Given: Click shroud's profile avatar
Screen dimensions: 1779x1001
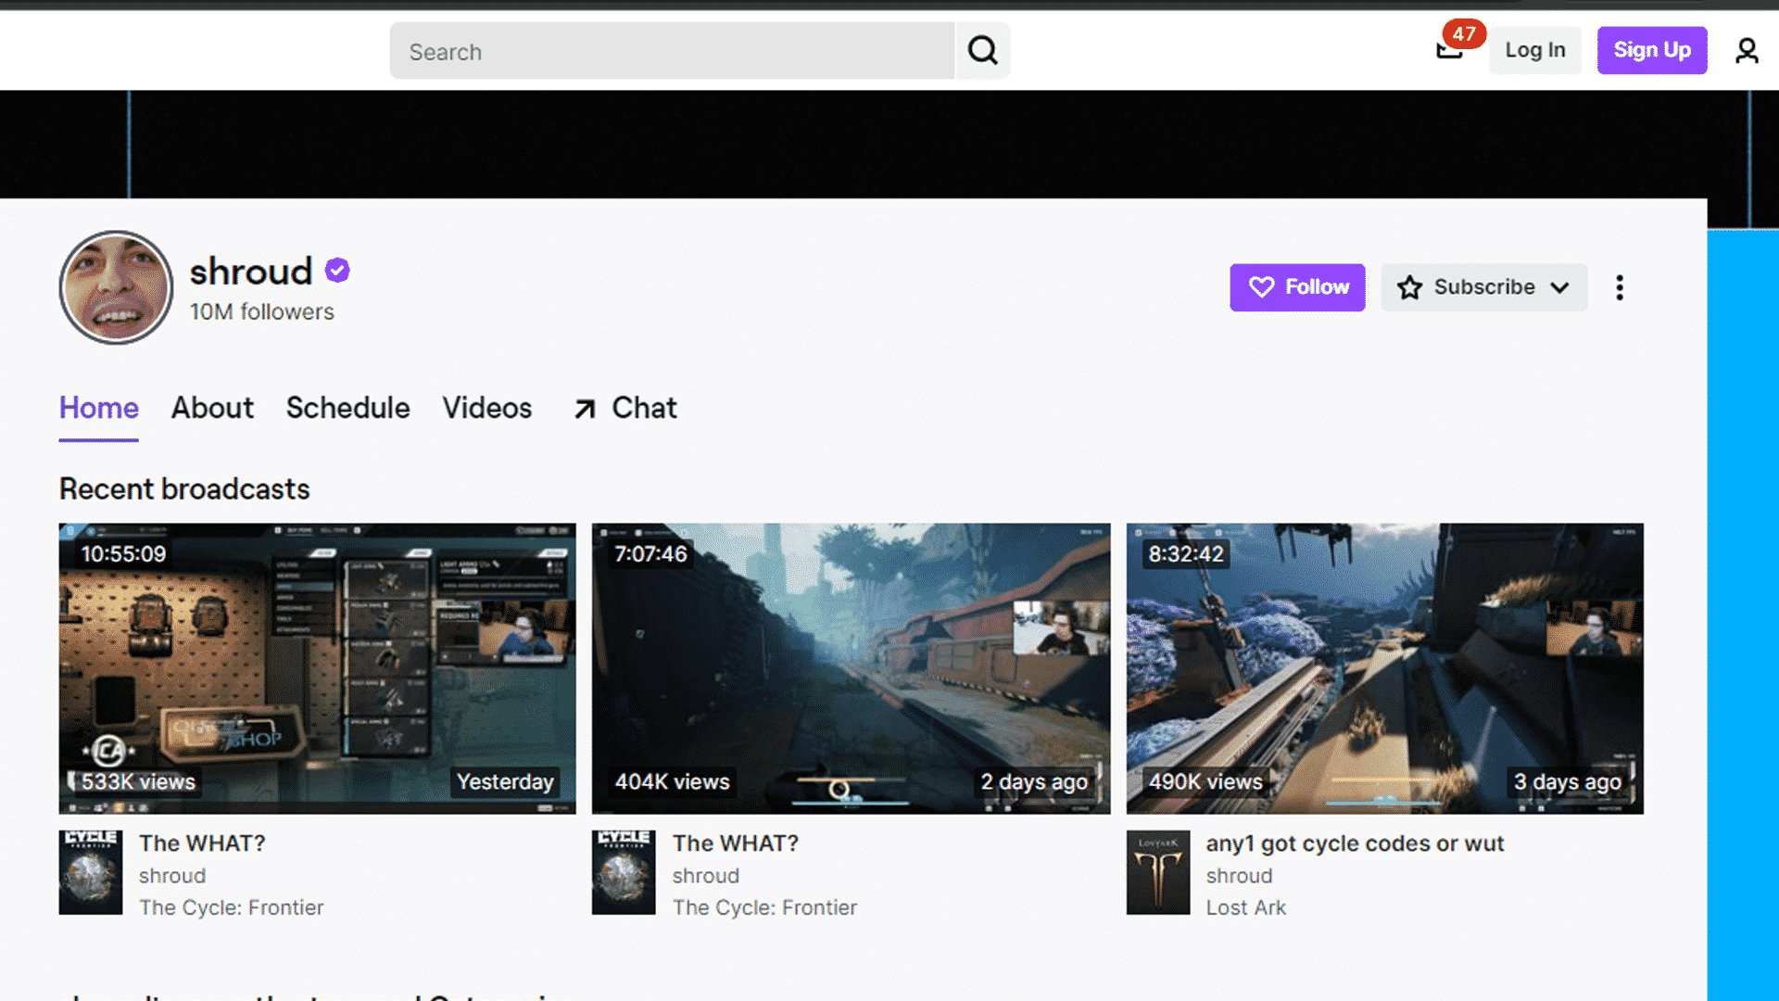Looking at the screenshot, I should (116, 287).
